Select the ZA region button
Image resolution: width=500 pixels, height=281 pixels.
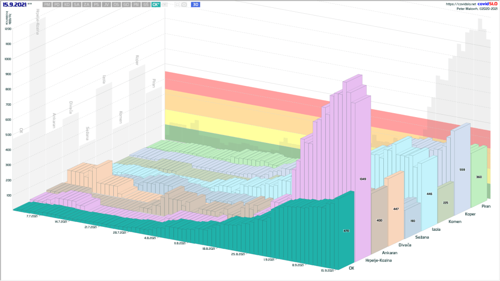[x=86, y=4]
